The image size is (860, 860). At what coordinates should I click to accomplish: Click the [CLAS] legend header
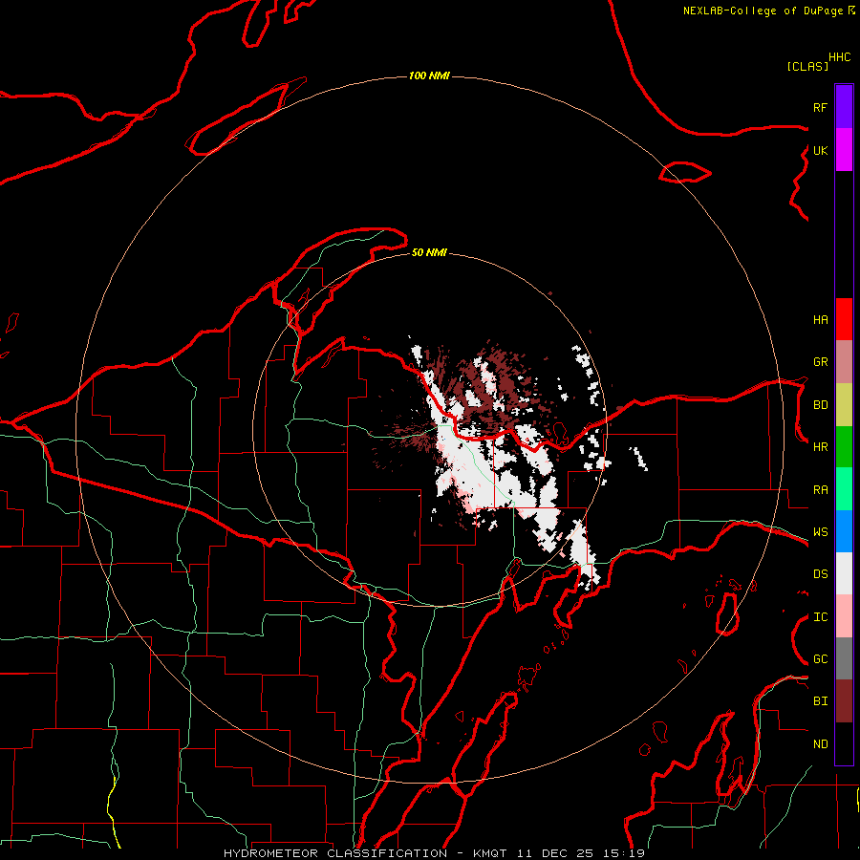807,66
